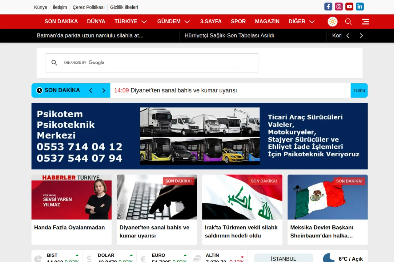The height and width of the screenshot is (262, 394).
Task: Click the YouTube channel icon
Action: [x=349, y=6]
